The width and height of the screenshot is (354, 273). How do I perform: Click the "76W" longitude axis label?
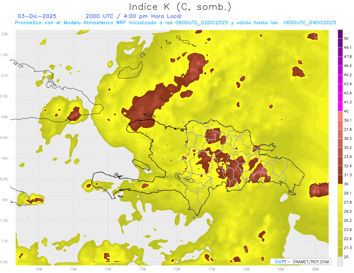[39, 269]
